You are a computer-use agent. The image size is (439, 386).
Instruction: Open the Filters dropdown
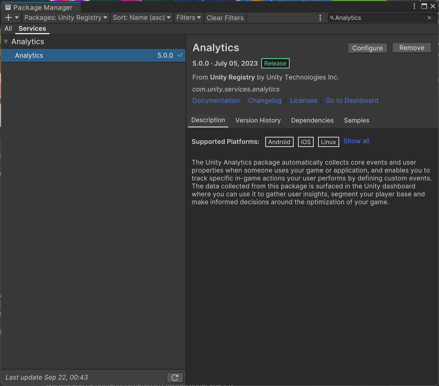point(188,17)
